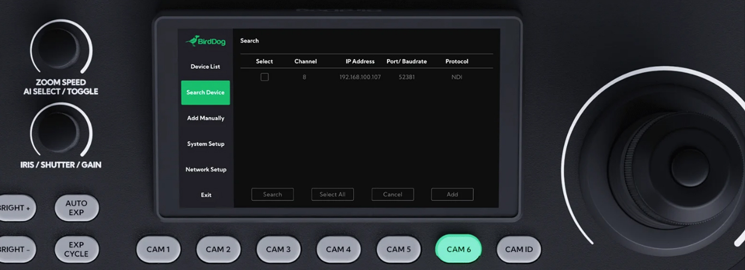Click the Cancel button
745x270 pixels.
pos(393,195)
